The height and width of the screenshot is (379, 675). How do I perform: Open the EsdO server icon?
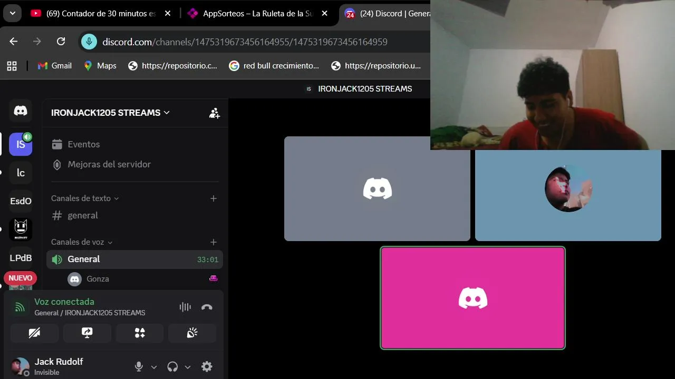pos(21,201)
